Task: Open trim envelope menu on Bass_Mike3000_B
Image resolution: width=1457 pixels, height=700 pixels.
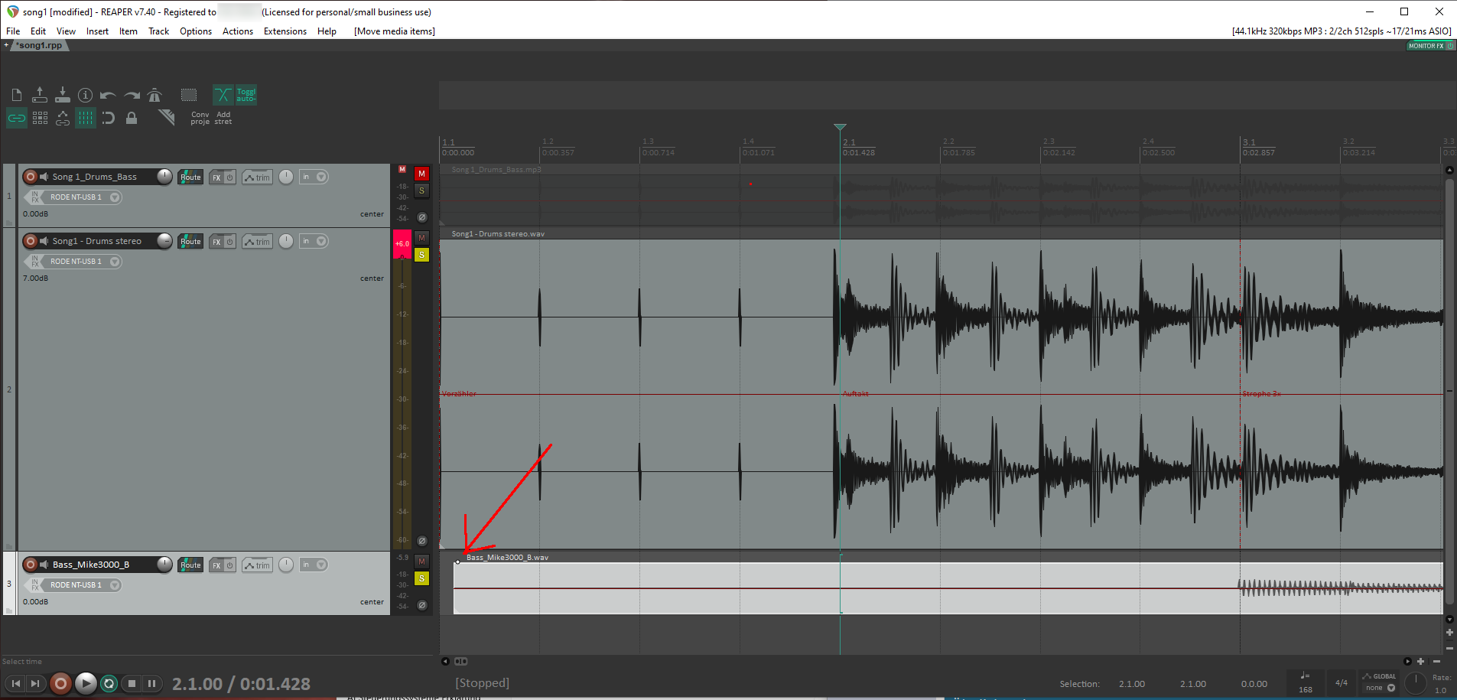Action: pyautogui.click(x=258, y=565)
